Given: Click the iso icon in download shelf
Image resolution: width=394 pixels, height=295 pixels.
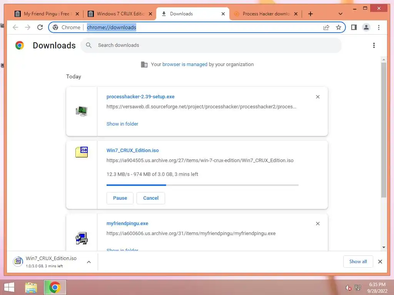Looking at the screenshot, I should tap(18, 262).
